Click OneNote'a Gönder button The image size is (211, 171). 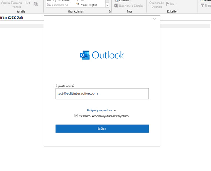[x=129, y=6]
